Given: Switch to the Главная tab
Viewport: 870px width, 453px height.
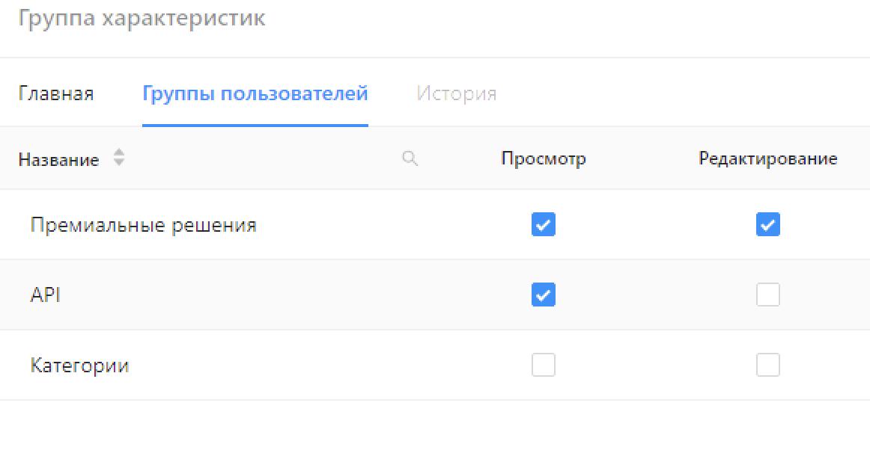Looking at the screenshot, I should pos(56,94).
